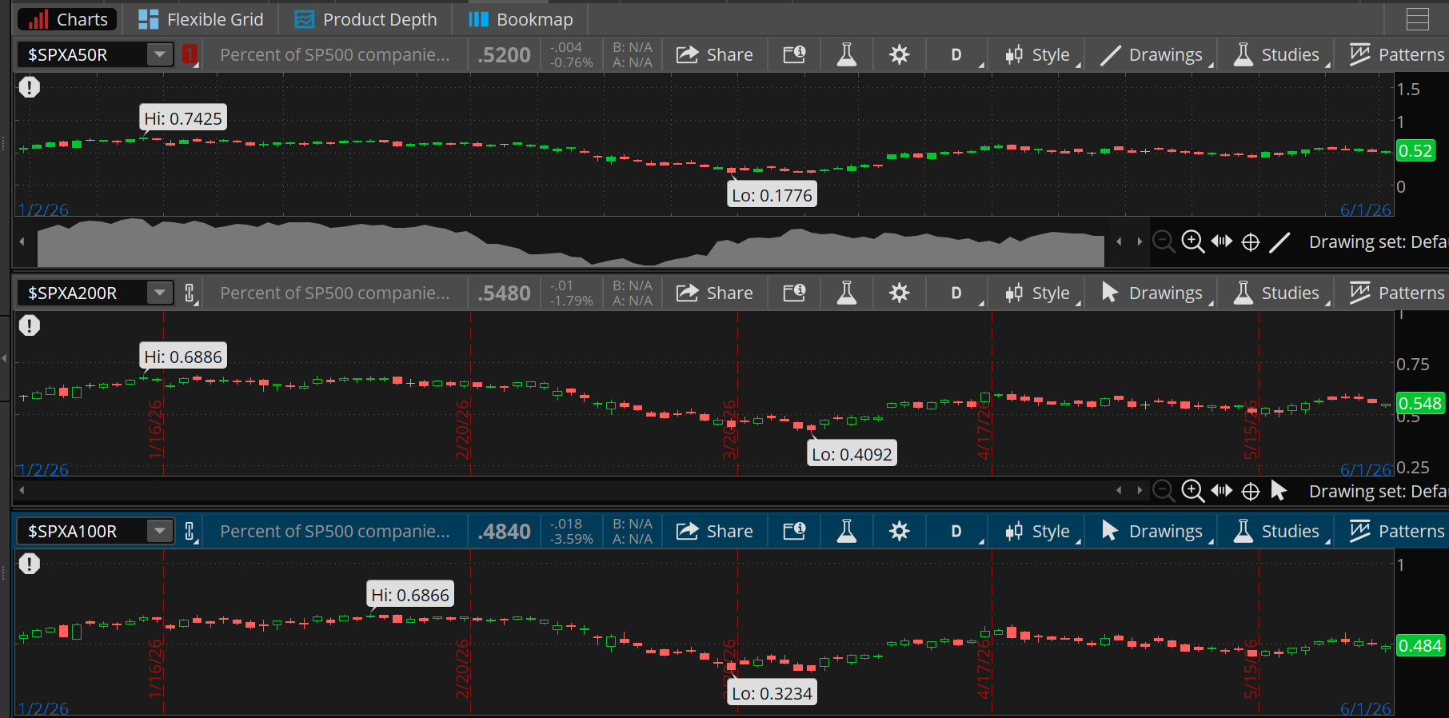The image size is (1449, 718).
Task: Click the warning icon on $SPXA100R chart
Action: point(30,564)
